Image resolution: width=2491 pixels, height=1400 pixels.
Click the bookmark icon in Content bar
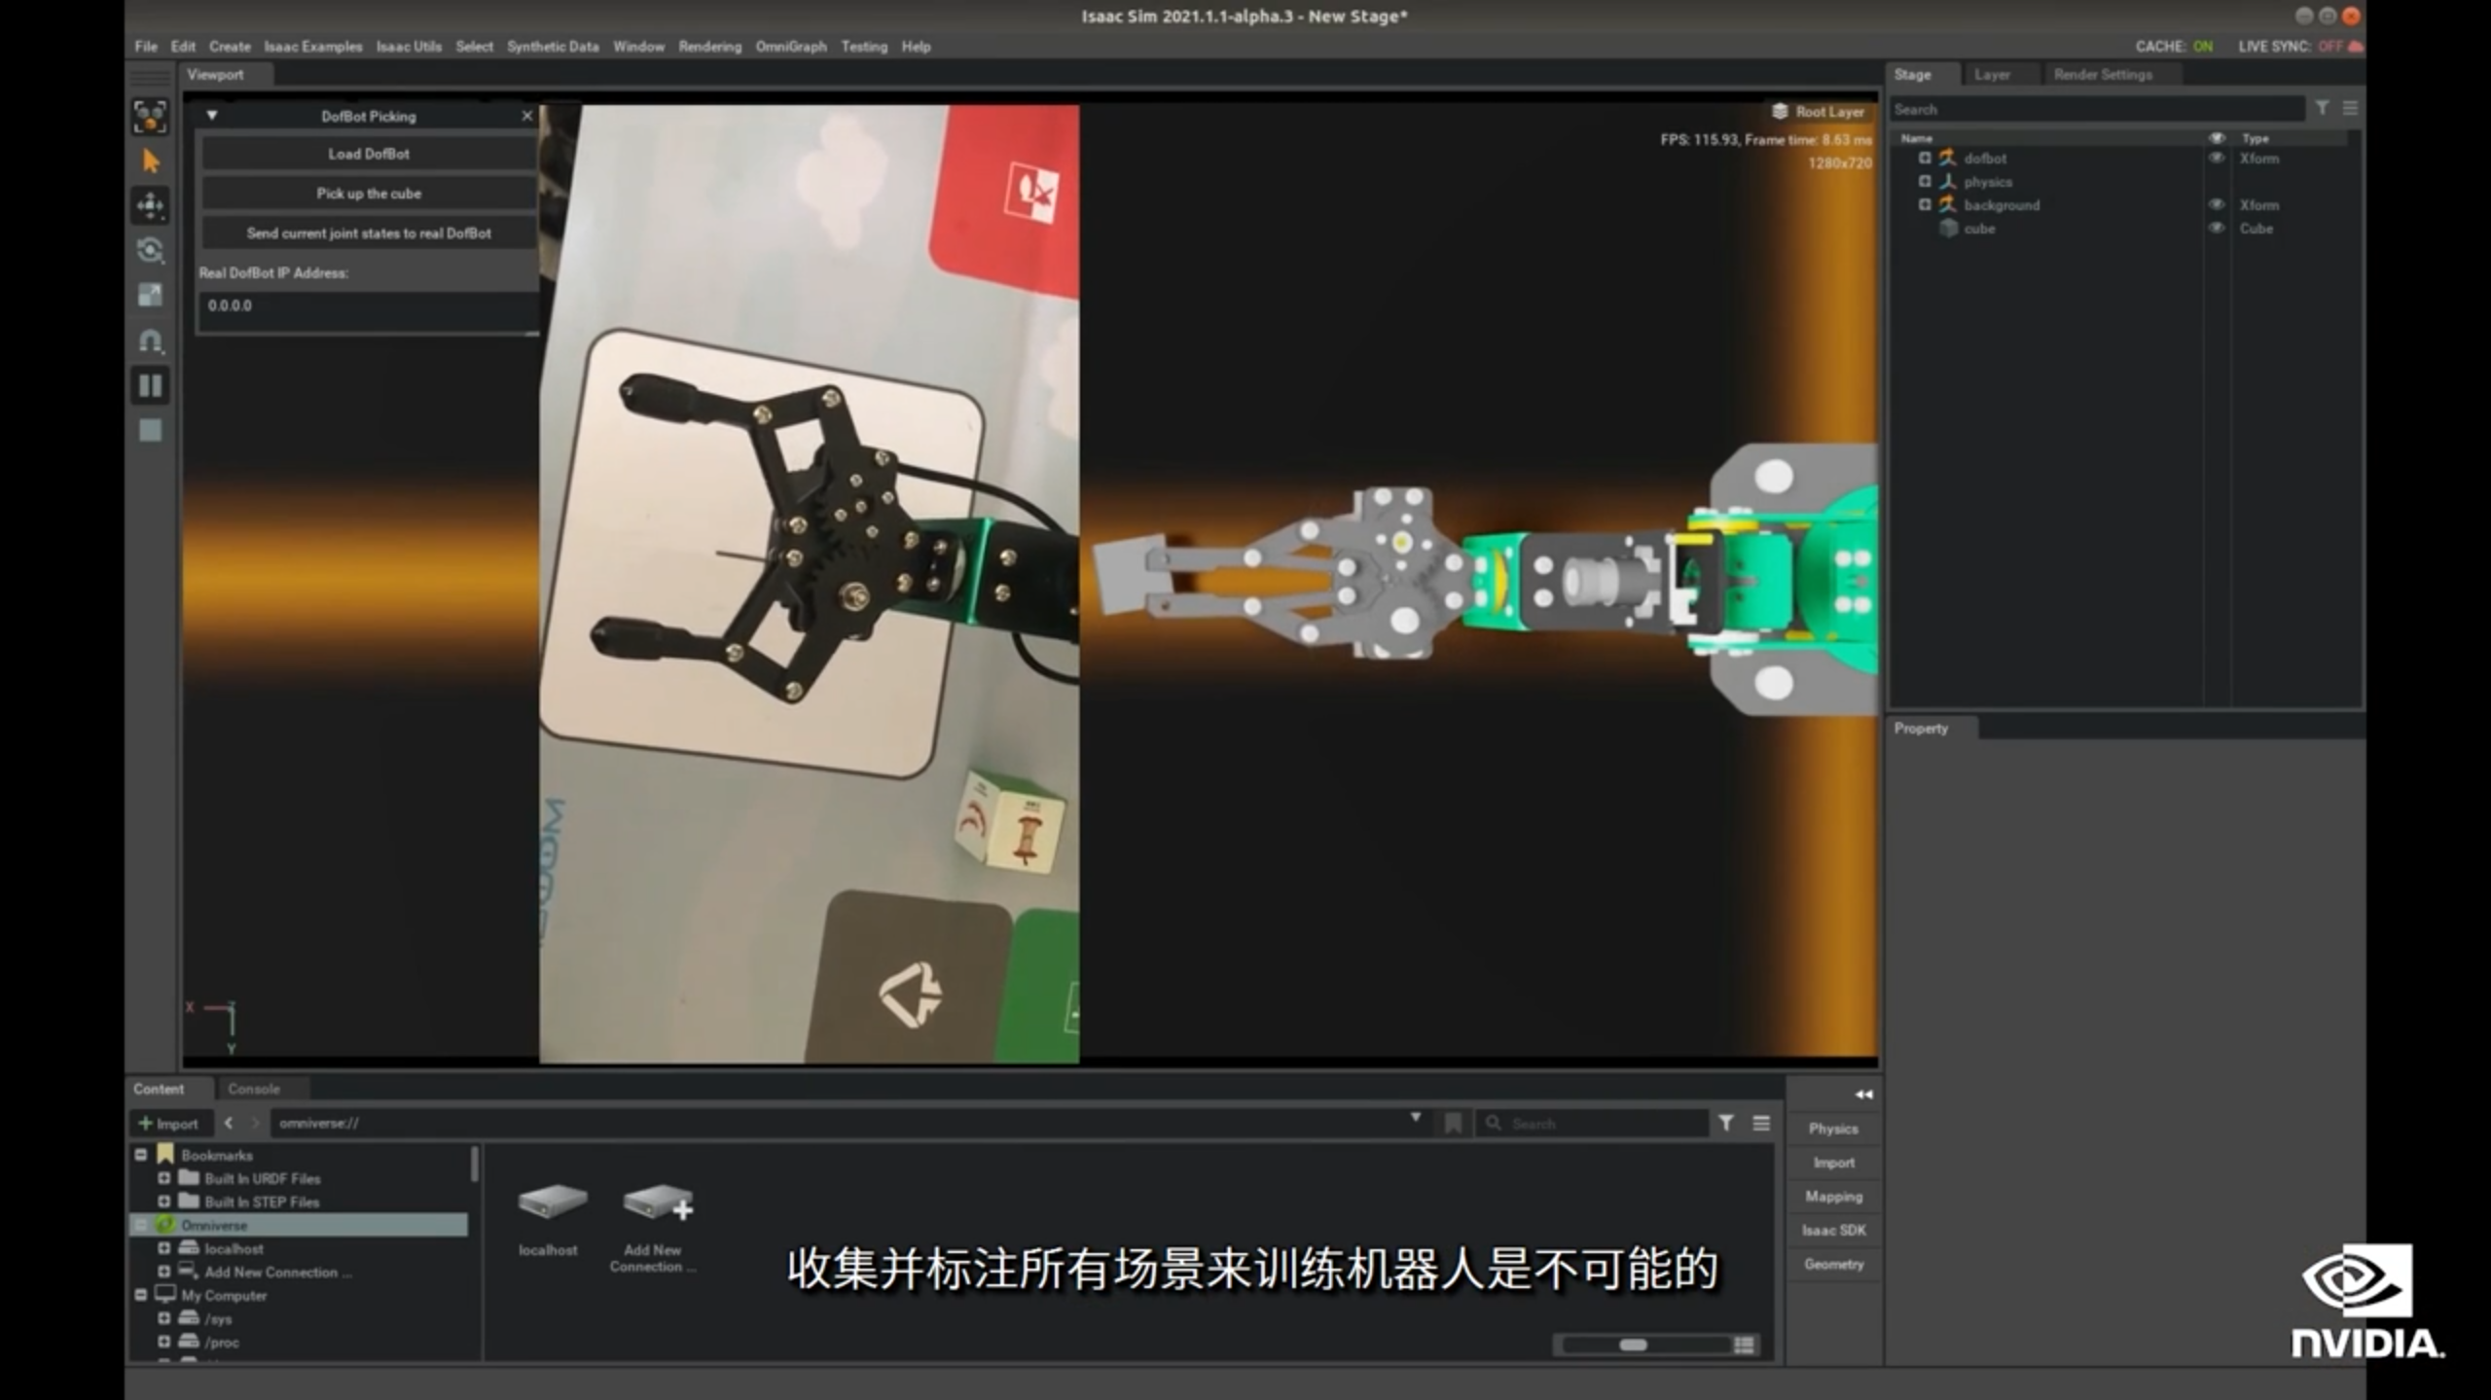click(x=1453, y=1124)
